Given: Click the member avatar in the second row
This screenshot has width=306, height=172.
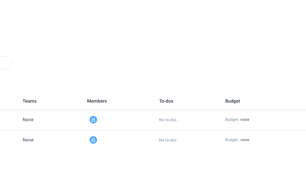Looking at the screenshot, I should pos(93,140).
